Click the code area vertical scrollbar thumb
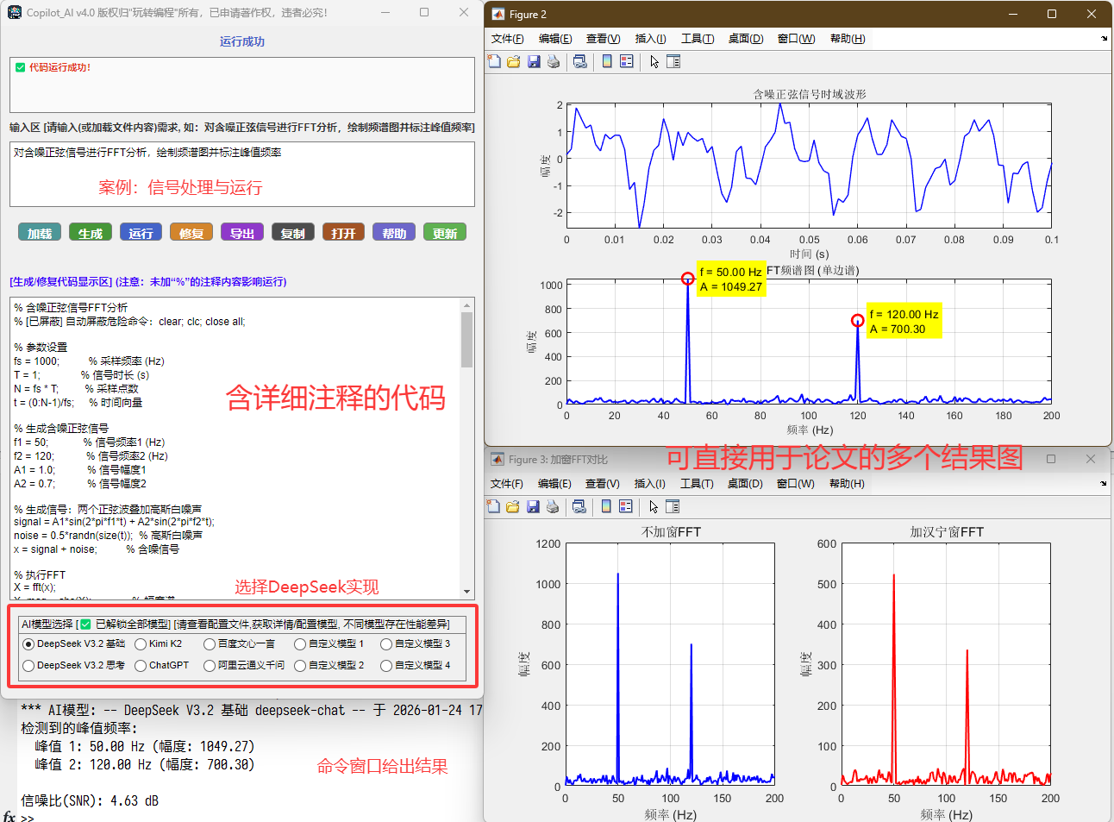1114x822 pixels. pos(467,339)
